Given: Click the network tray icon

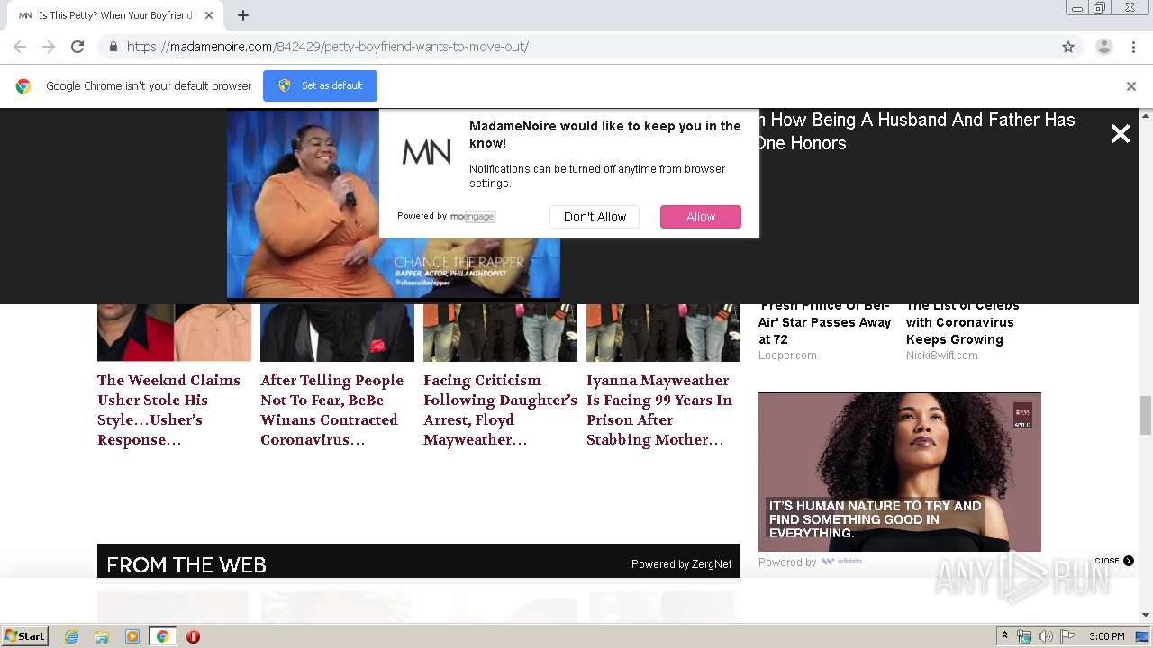Looking at the screenshot, I should pos(1024,636).
